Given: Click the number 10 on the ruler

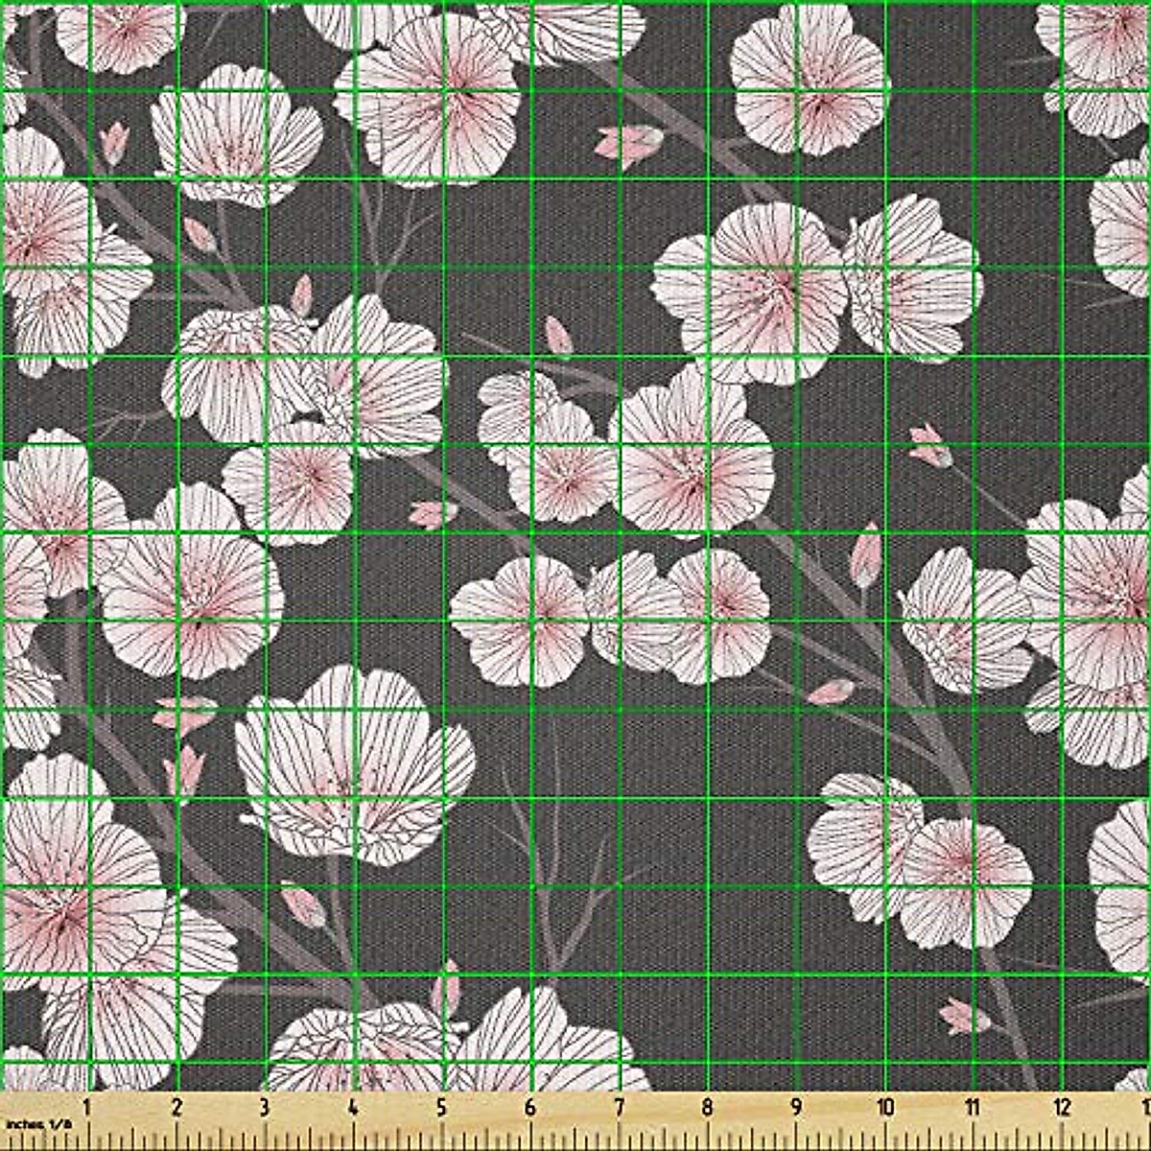Looking at the screenshot, I should click(884, 1106).
